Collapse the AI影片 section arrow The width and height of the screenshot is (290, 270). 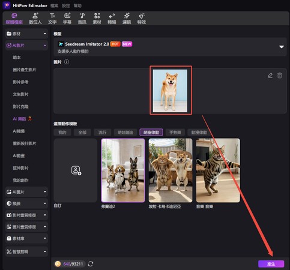click(x=45, y=46)
